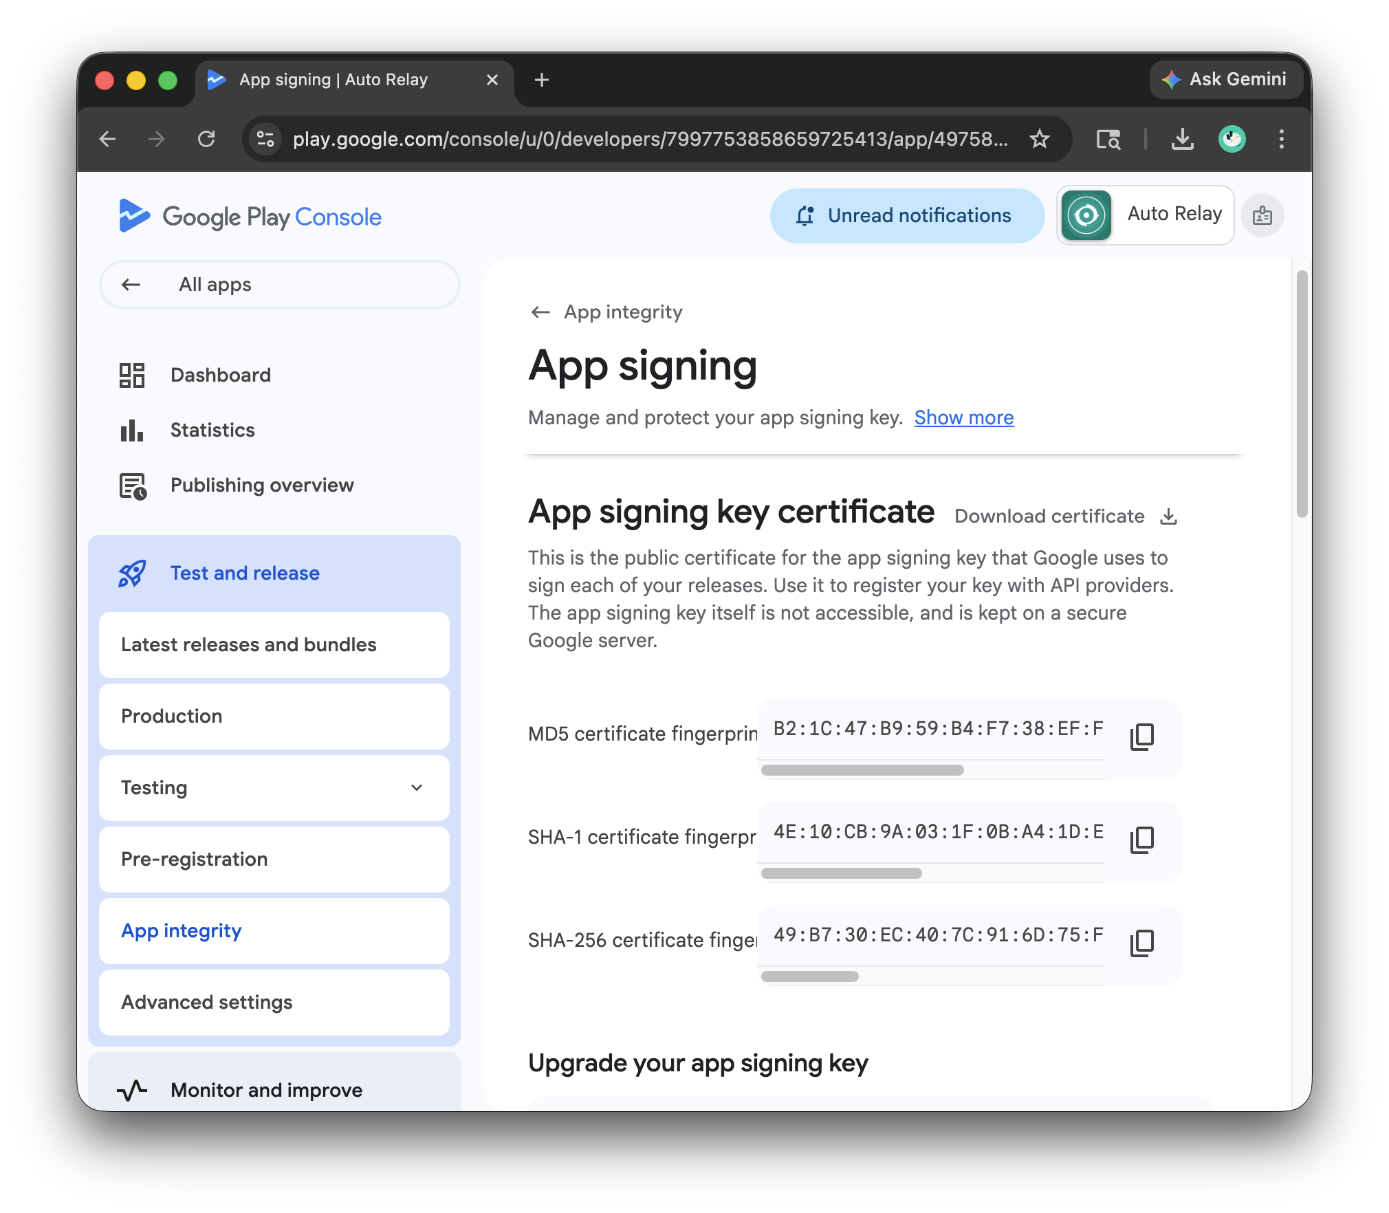This screenshot has height=1213, width=1389.
Task: Copy the SHA-1 certificate fingerprint
Action: [x=1141, y=840]
